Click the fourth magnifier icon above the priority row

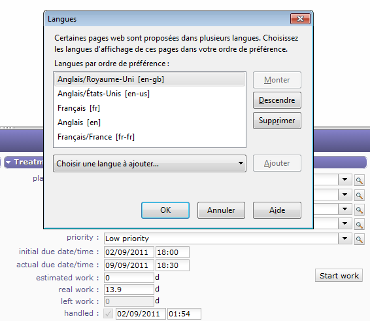click(x=360, y=225)
